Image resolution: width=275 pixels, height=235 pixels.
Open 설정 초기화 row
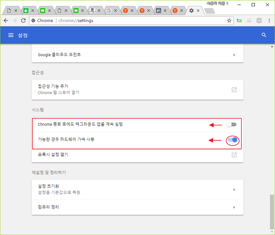pos(137,190)
